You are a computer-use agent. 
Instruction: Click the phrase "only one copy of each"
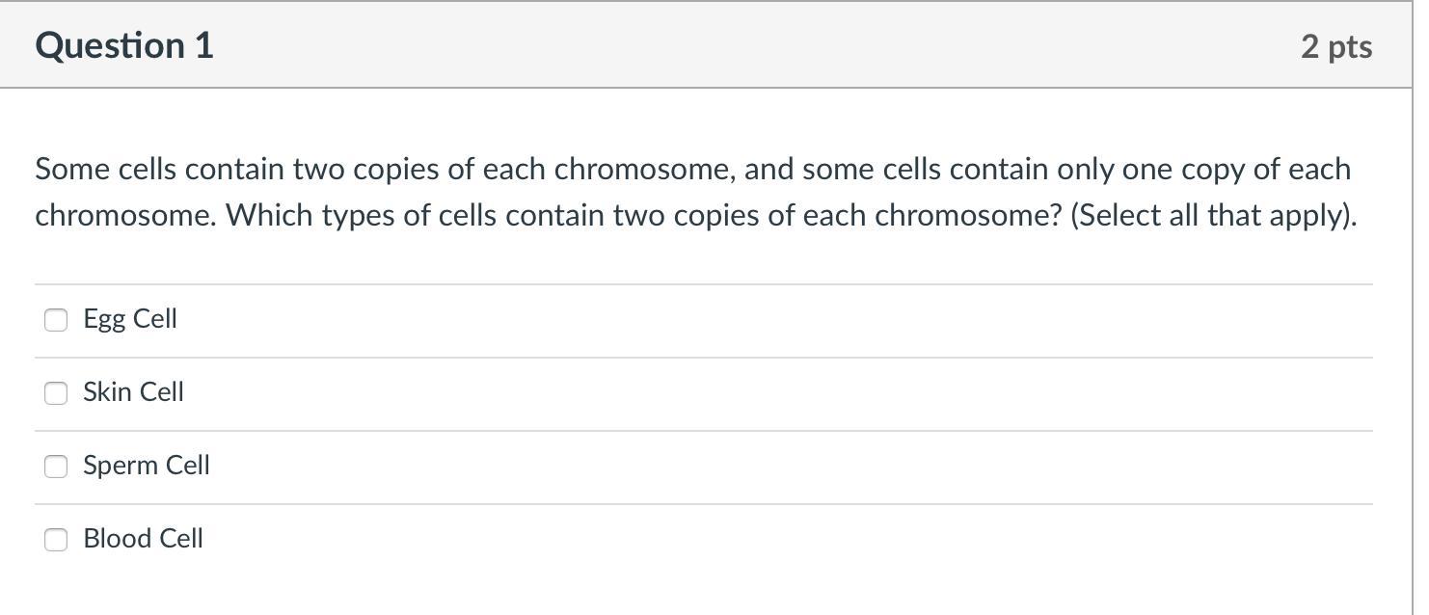click(1203, 170)
